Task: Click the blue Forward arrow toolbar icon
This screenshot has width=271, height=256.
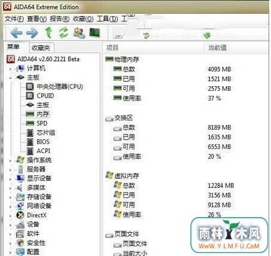Action: (x=32, y=33)
